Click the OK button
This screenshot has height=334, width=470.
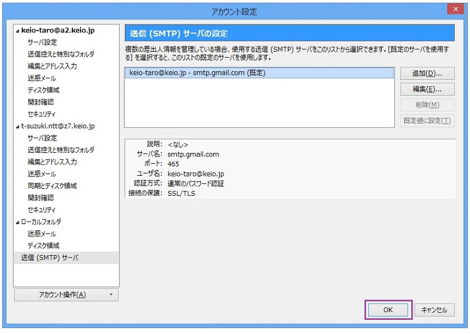tap(388, 310)
